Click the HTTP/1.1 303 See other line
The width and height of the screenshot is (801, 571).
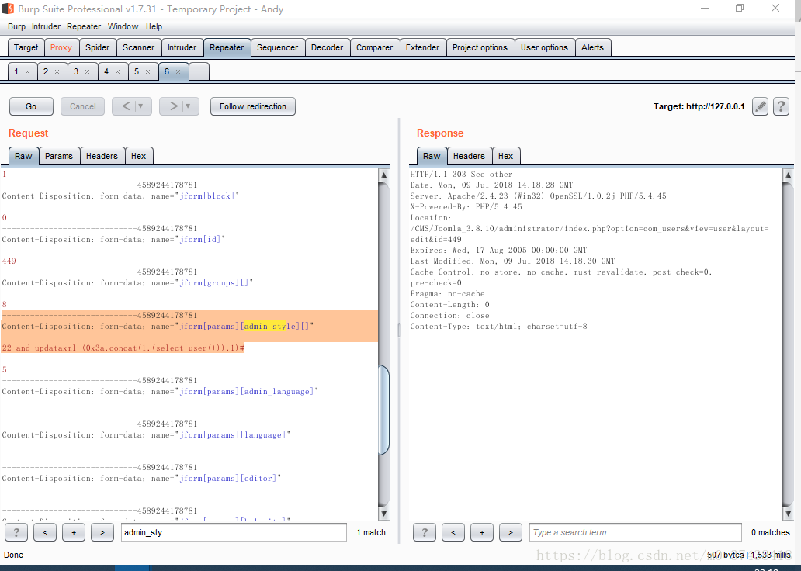(x=461, y=174)
